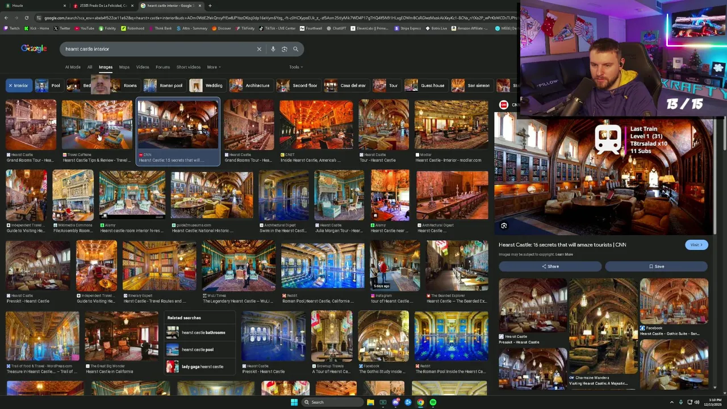Open Google Lens search by image icon
The width and height of the screenshot is (727, 409).
[285, 49]
